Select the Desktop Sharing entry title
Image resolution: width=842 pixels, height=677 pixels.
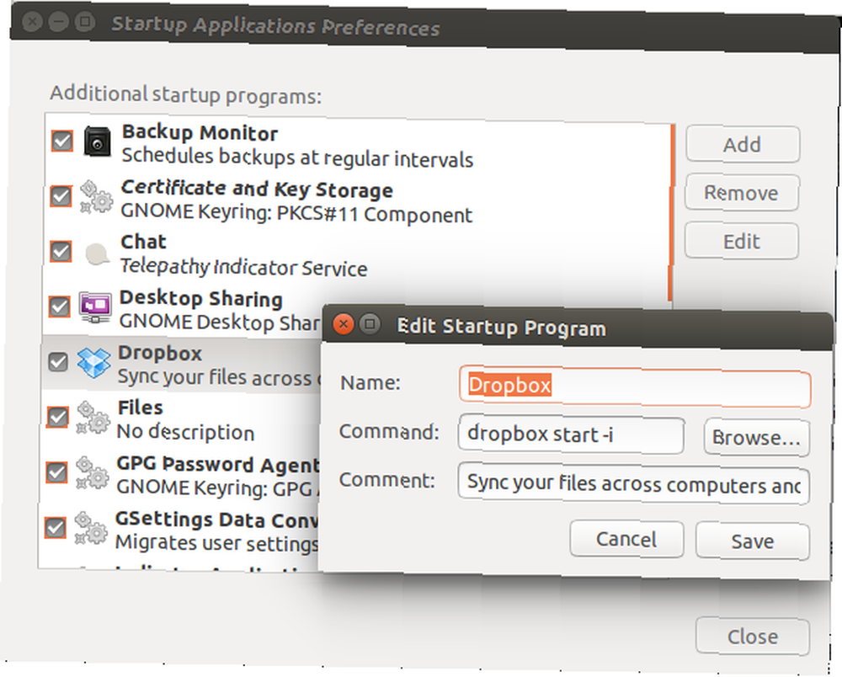point(201,298)
